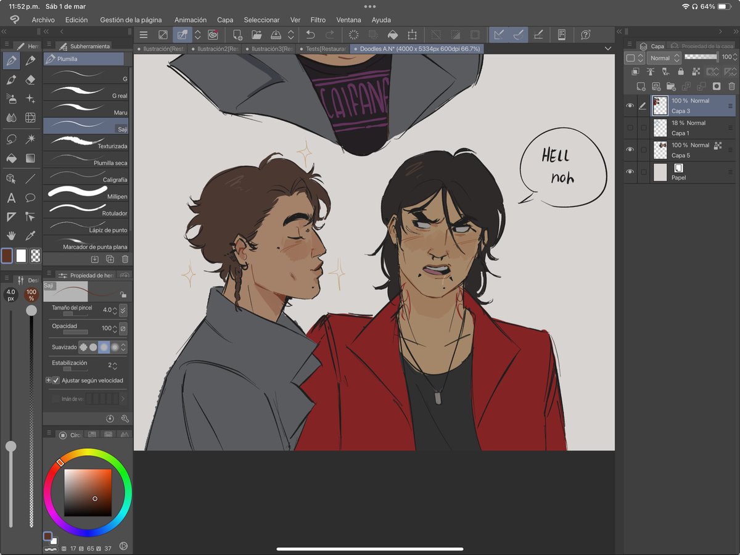This screenshot has width=740, height=555.
Task: Select the Eyedropper tool
Action: 30,236
